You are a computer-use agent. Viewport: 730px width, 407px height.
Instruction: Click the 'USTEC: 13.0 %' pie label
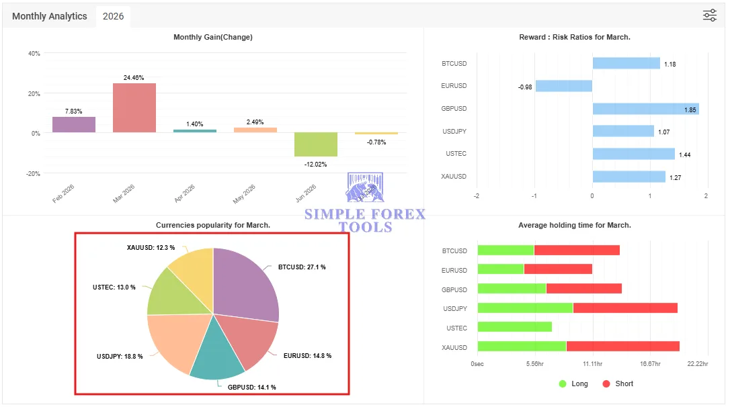coord(114,287)
